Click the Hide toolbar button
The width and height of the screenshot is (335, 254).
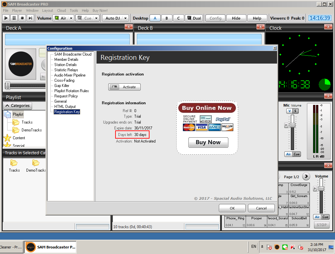236,18
